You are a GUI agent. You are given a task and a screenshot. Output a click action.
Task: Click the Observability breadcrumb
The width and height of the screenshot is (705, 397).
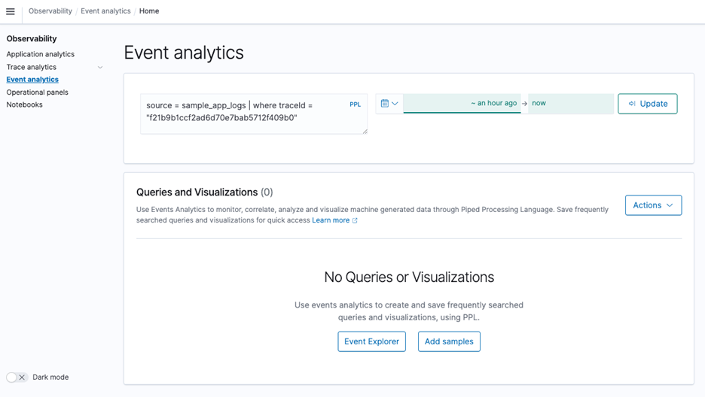tap(50, 11)
